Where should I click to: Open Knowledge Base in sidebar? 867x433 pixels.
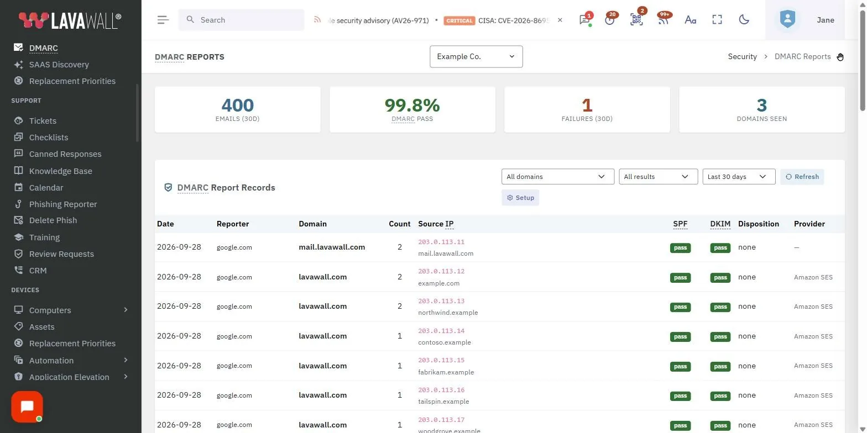[60, 171]
